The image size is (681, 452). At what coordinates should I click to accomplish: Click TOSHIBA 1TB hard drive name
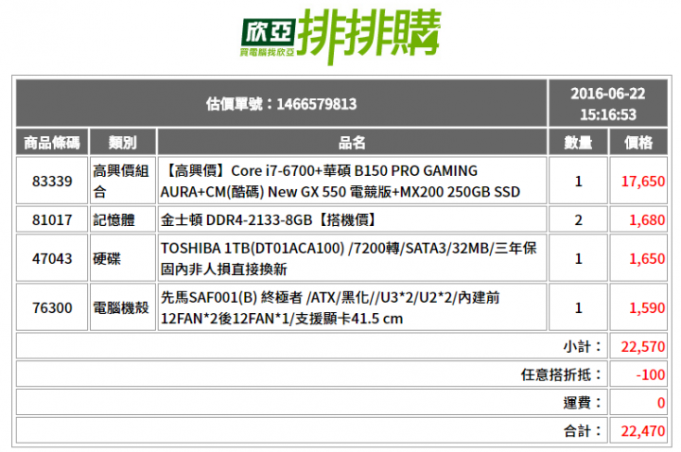(x=349, y=258)
